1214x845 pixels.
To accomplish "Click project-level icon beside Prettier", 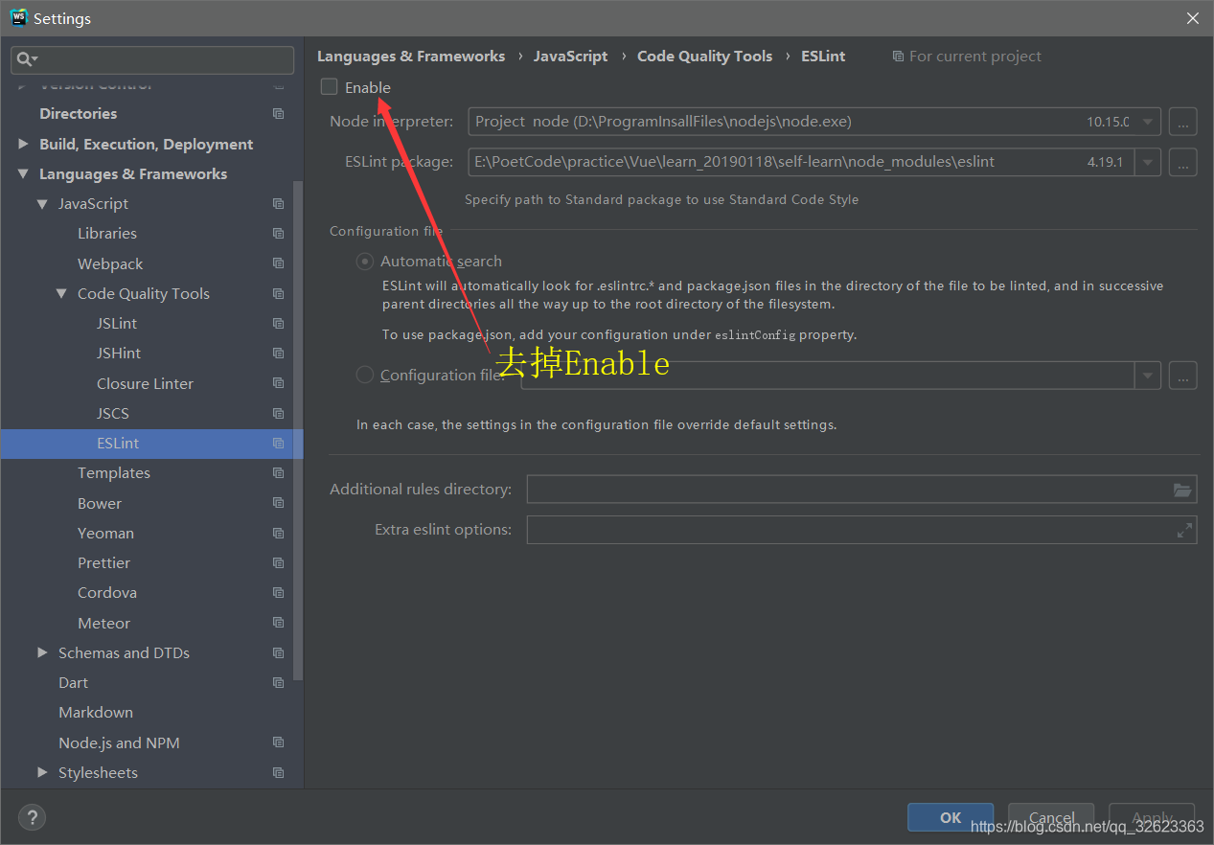I will pos(278,562).
